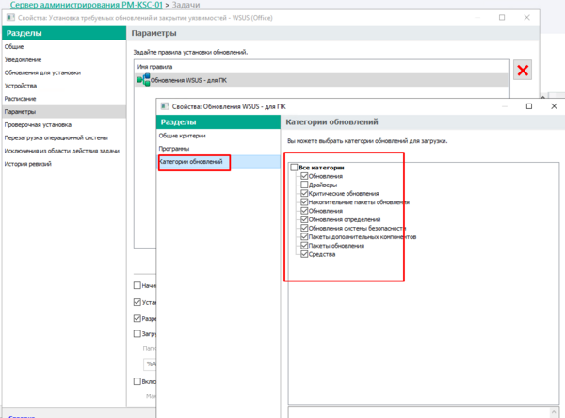565x418 pixels.
Task: Uncheck Критические обновления category
Action: 304,193
